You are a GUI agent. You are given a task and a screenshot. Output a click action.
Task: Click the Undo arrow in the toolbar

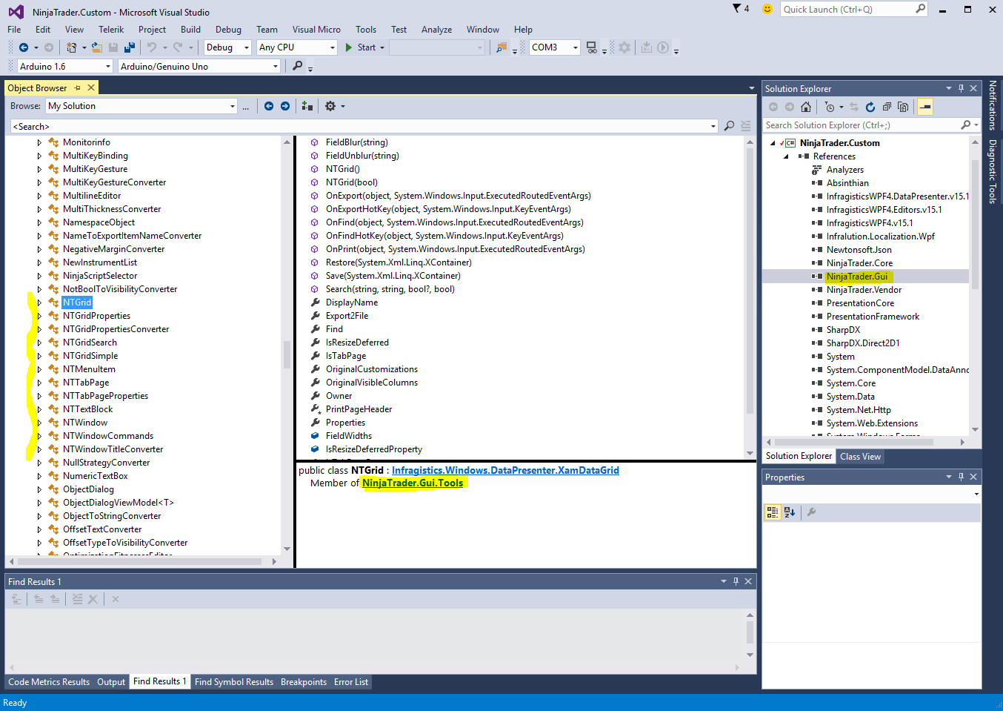151,47
